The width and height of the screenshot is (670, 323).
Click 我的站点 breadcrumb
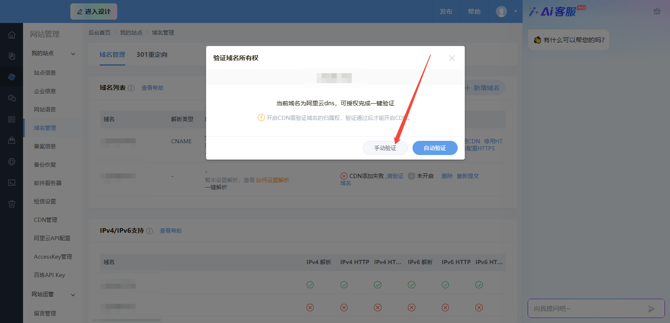pos(131,33)
